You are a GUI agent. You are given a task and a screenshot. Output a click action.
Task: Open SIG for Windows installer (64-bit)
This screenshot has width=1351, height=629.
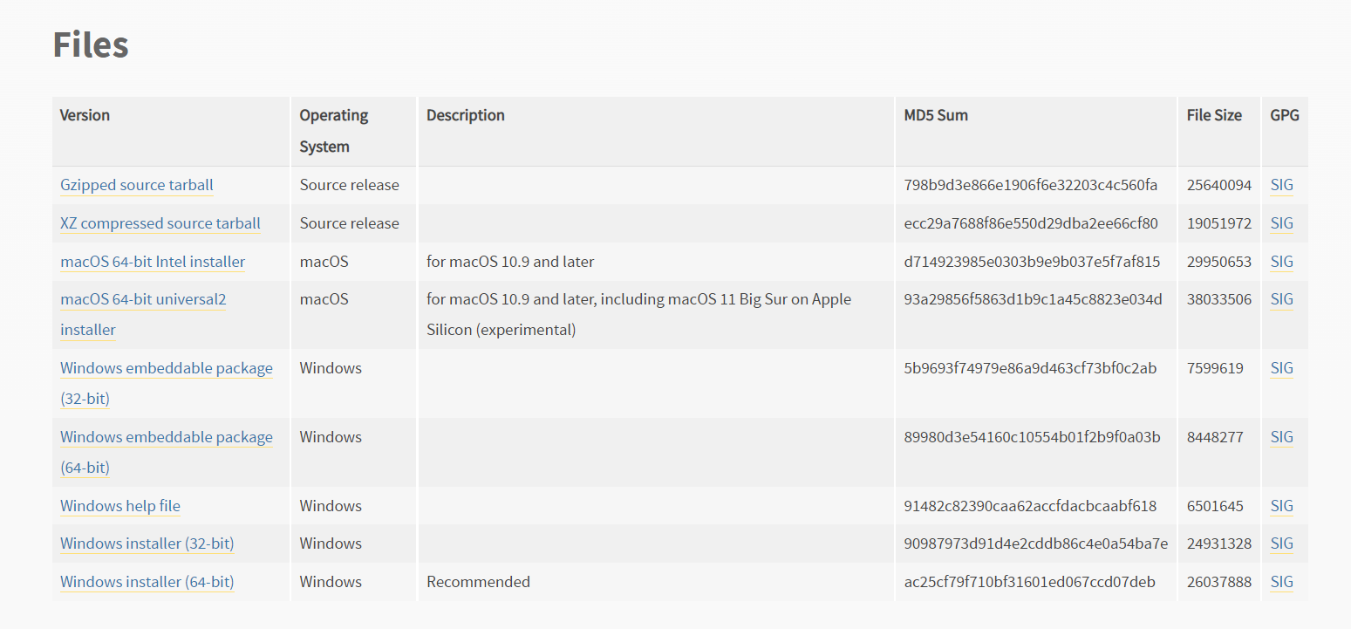pyautogui.click(x=1282, y=582)
